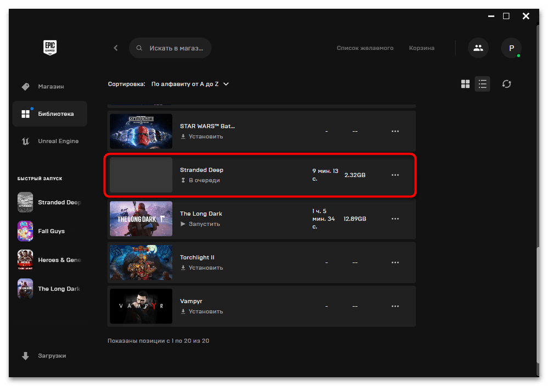Click the search magnifier icon
The width and height of the screenshot is (548, 386).
pos(139,48)
